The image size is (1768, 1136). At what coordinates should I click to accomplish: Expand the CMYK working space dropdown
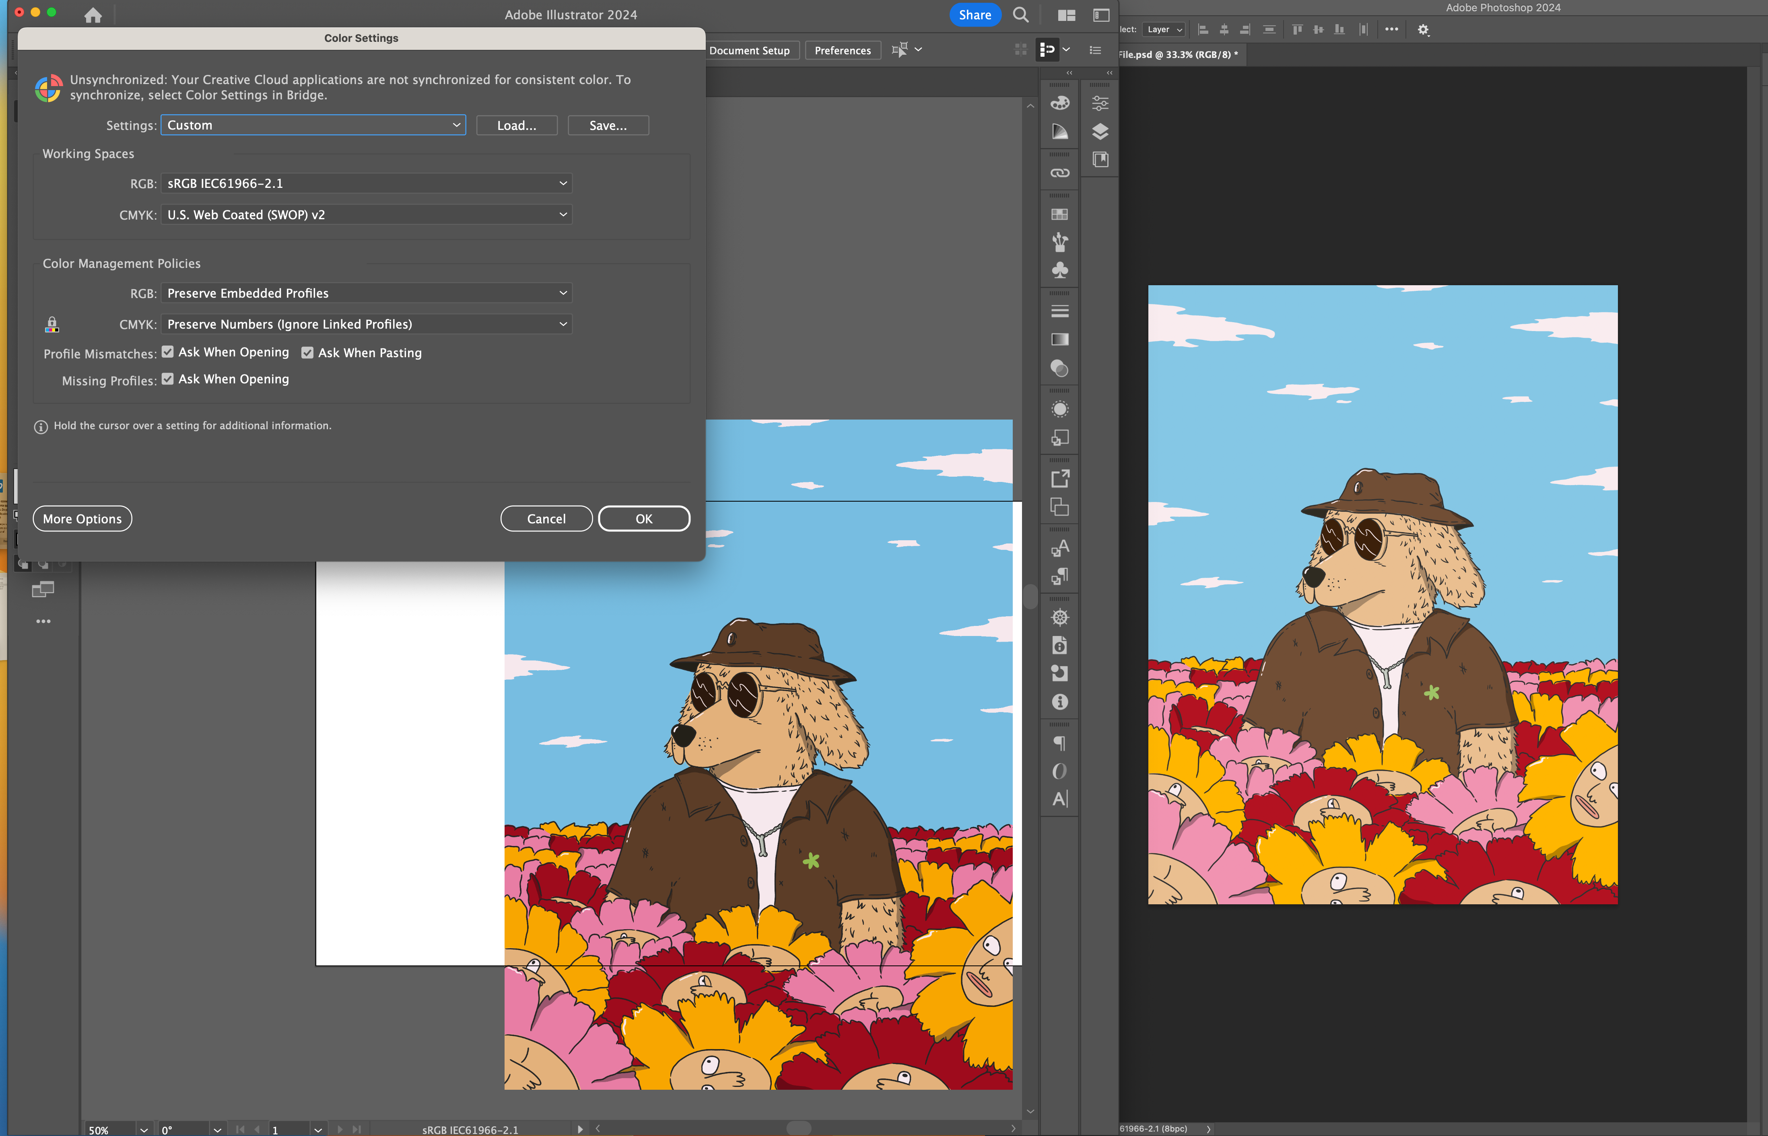click(367, 215)
